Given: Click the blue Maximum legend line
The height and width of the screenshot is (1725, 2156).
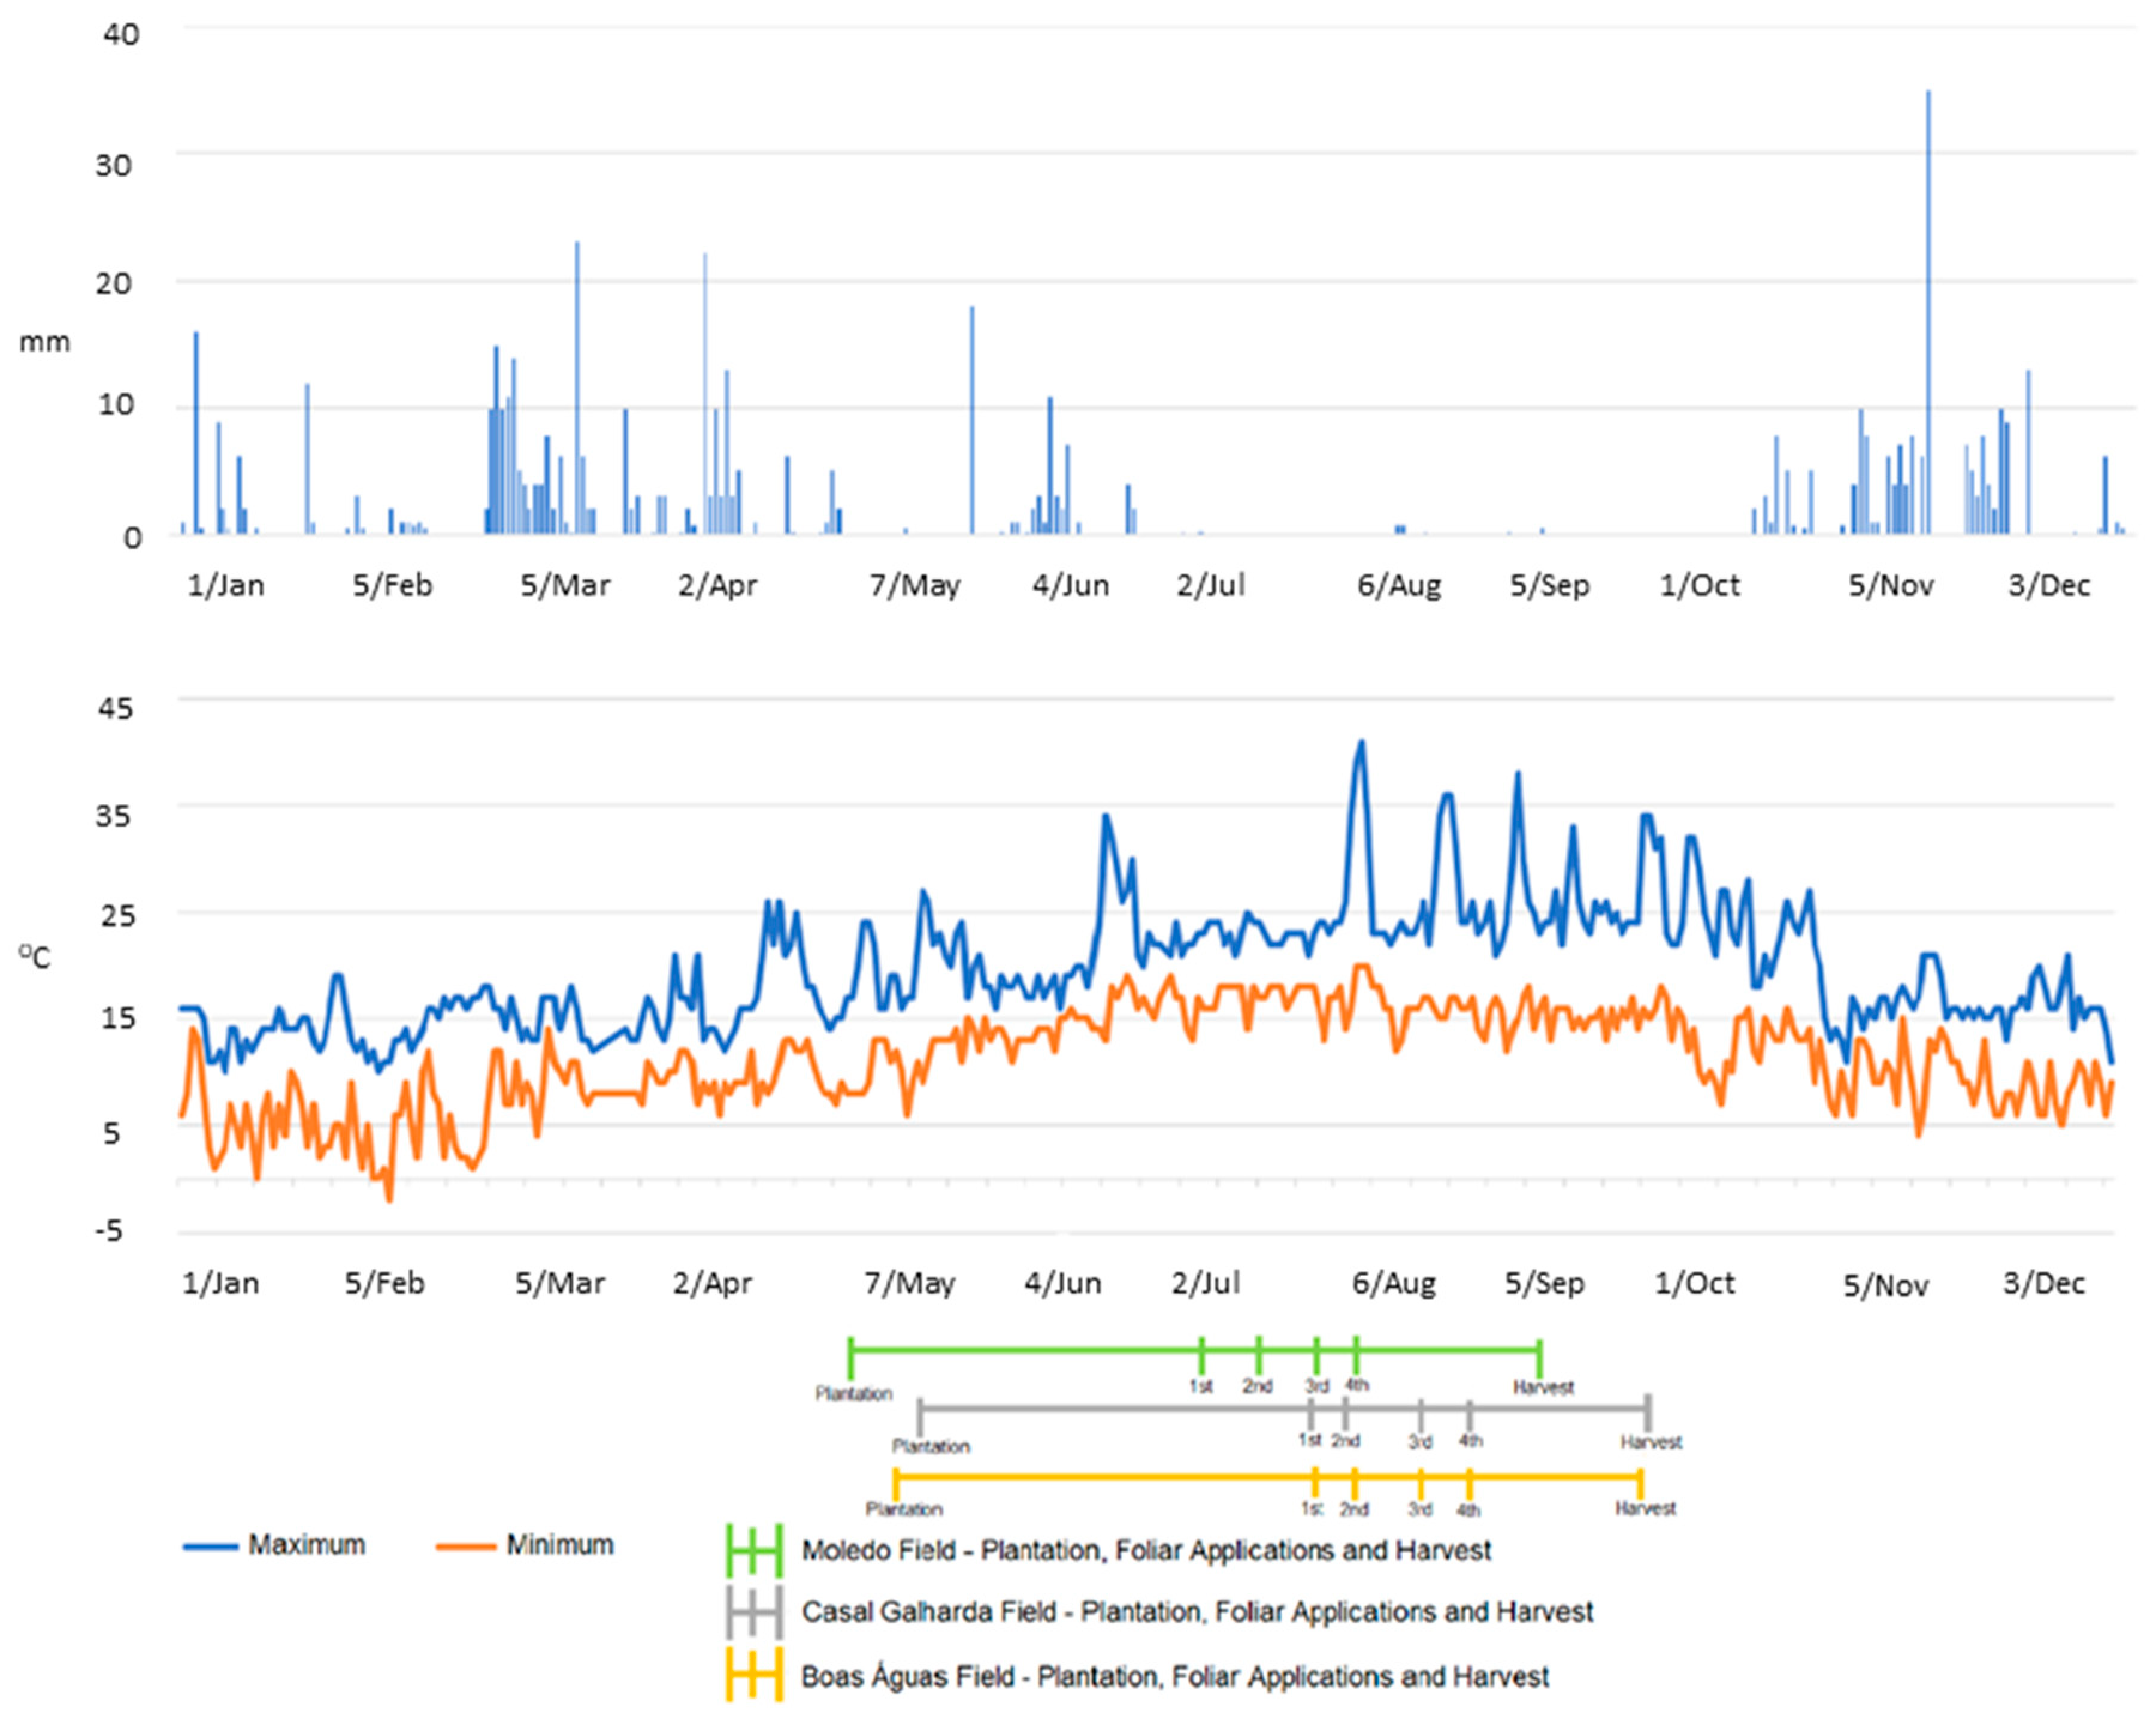Looking at the screenshot, I should click(210, 1546).
